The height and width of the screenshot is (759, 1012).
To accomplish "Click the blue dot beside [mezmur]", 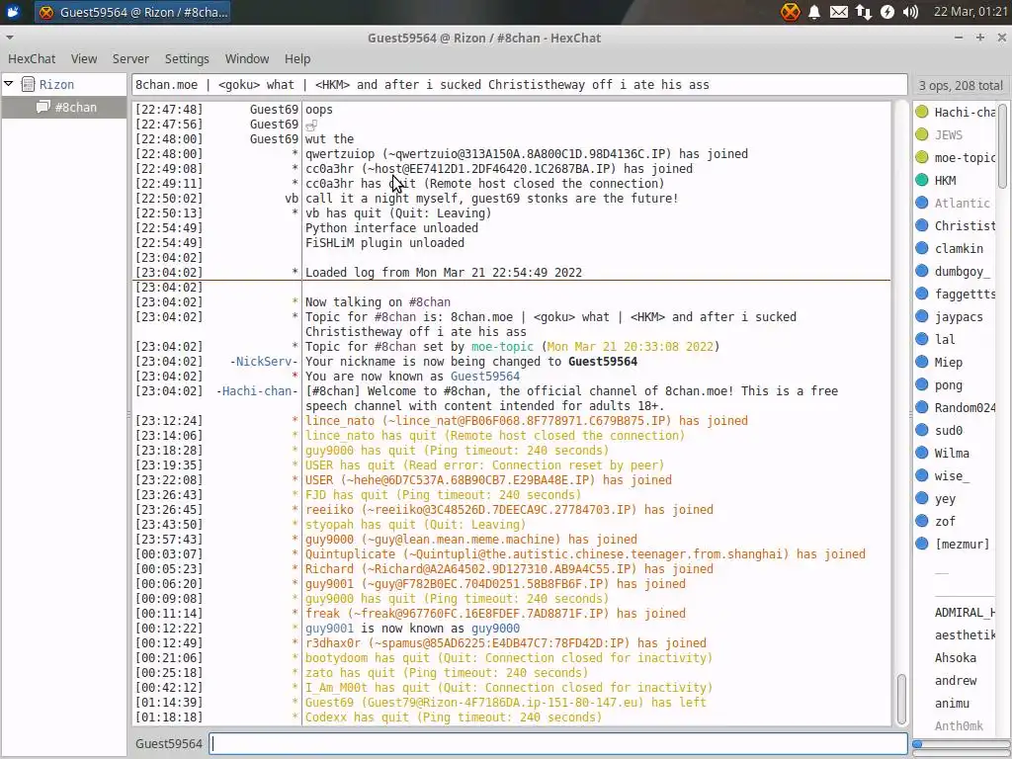I will [x=922, y=544].
